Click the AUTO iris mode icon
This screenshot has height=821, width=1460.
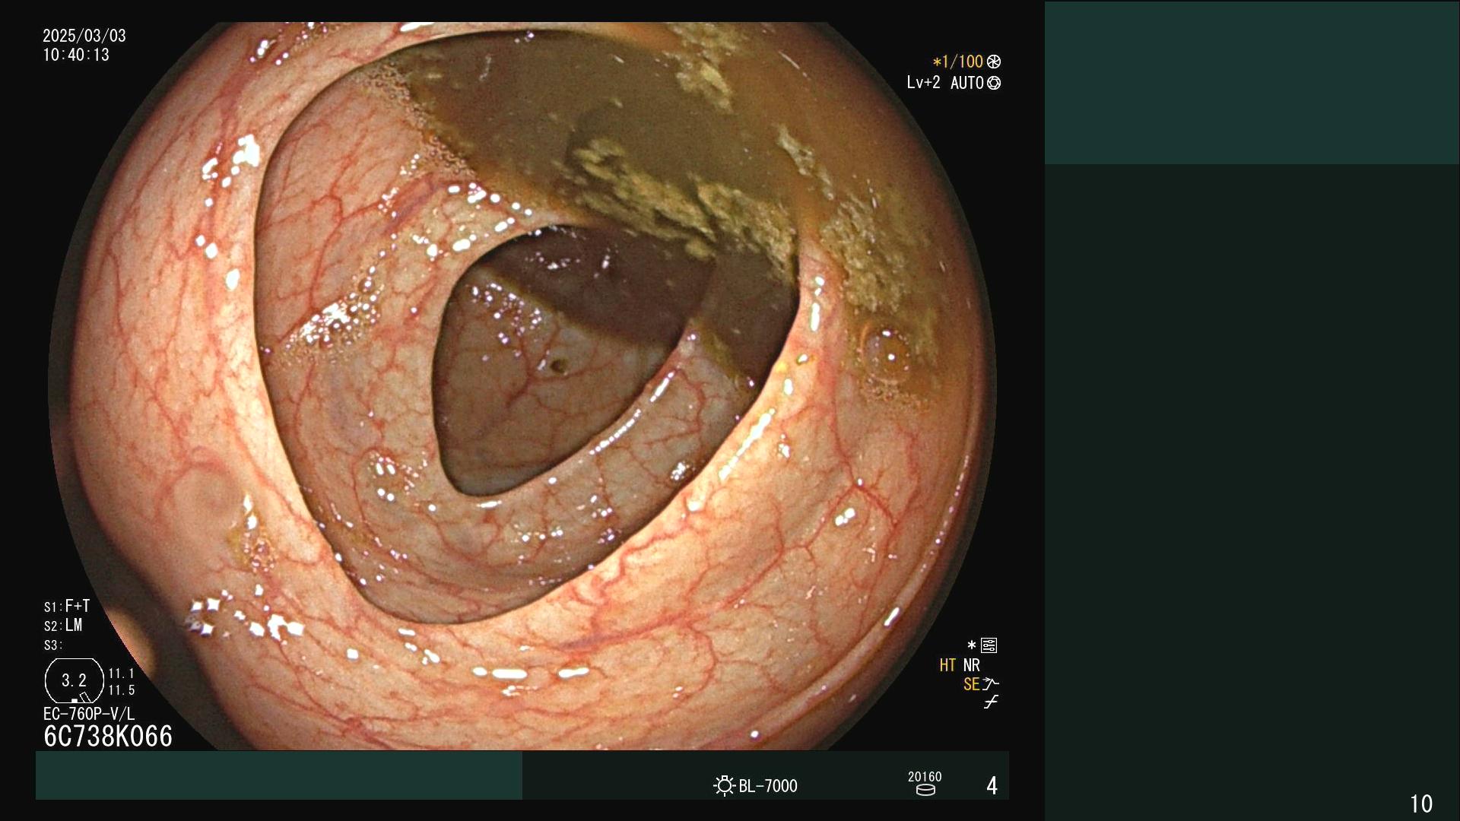pyautogui.click(x=994, y=83)
